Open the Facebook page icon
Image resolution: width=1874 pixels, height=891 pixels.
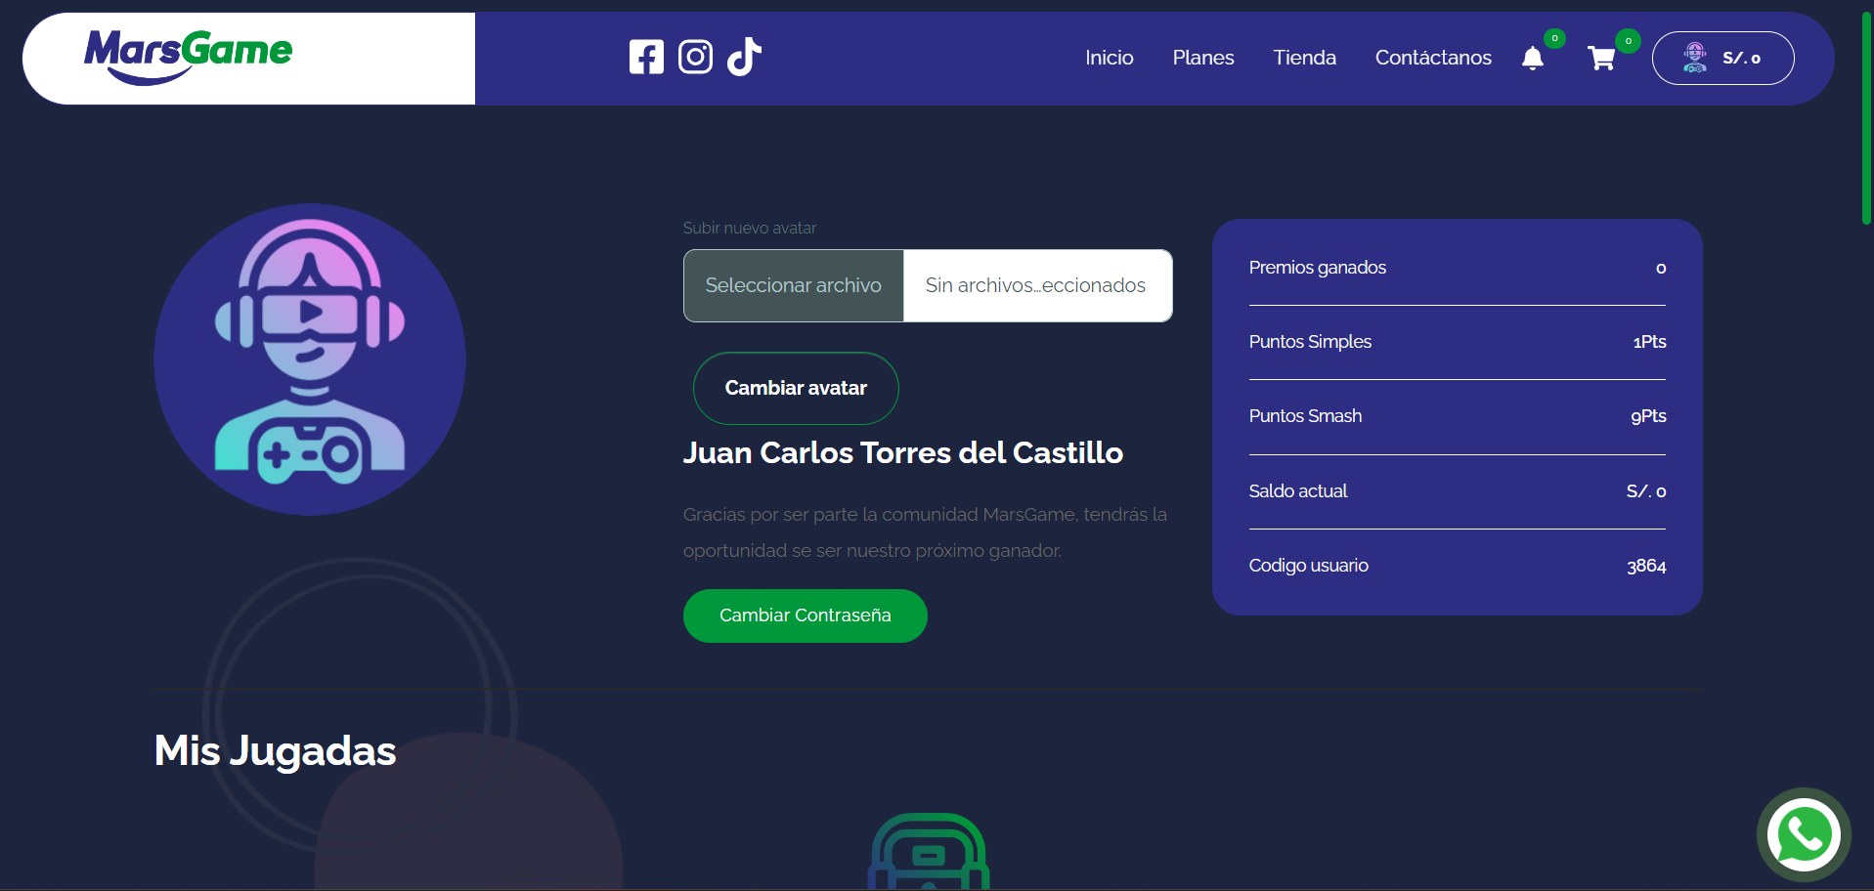tap(646, 57)
